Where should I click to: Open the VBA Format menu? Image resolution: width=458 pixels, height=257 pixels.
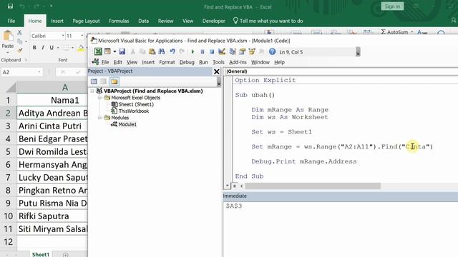click(x=167, y=62)
